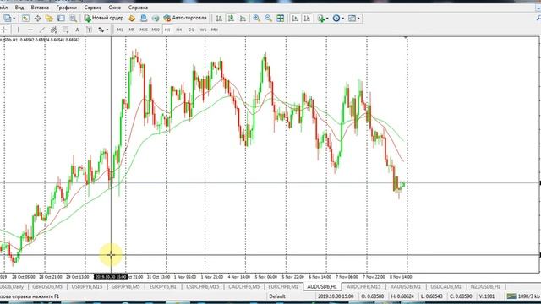Select the Trendline tool
541x304 pixels.
[x=42, y=30]
